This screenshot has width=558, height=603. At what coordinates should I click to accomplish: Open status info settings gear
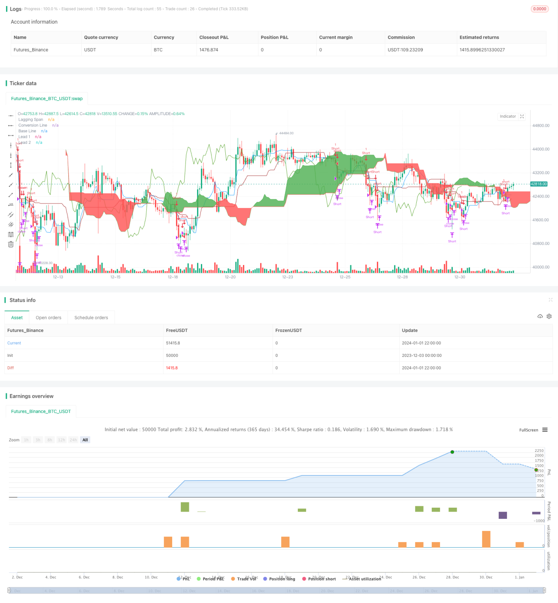coord(549,316)
